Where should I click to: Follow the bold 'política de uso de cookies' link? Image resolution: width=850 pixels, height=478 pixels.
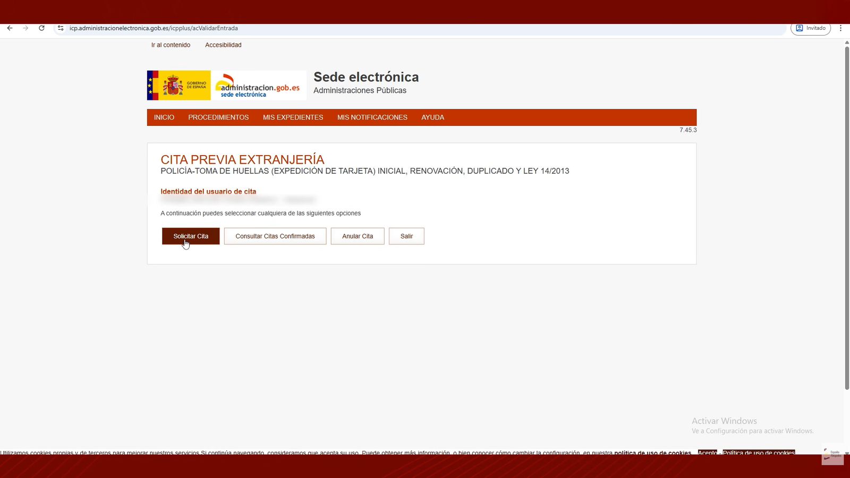pyautogui.click(x=652, y=453)
